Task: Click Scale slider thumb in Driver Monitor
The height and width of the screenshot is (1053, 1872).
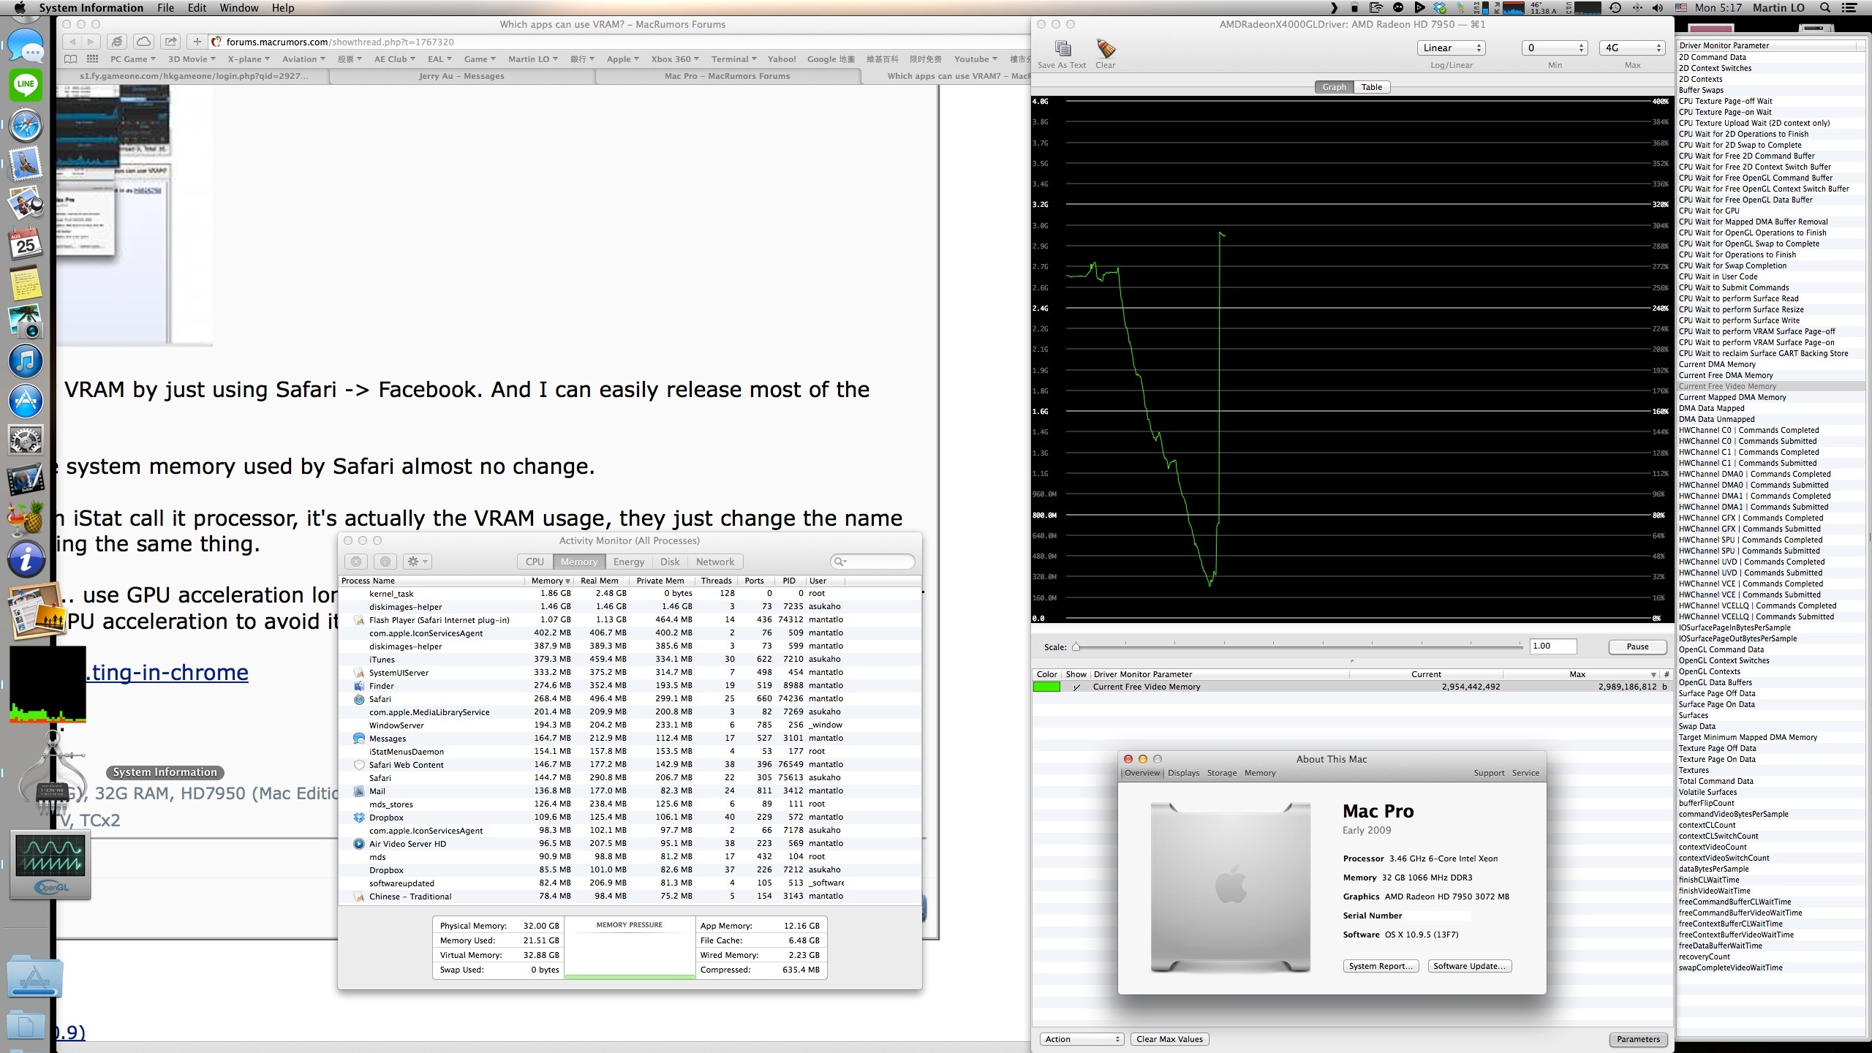Action: pos(1076,646)
